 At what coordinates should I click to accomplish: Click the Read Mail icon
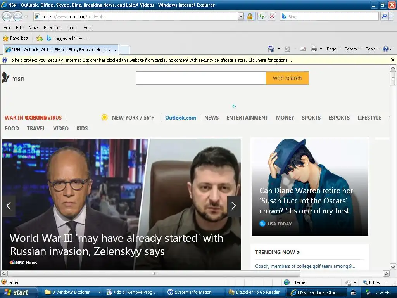point(303,49)
